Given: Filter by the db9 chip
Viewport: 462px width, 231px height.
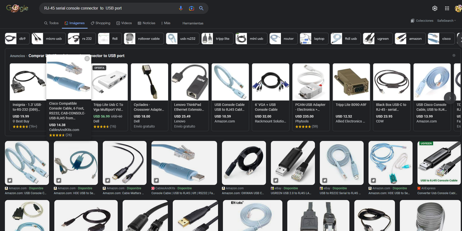Looking at the screenshot, I should 17,38.
